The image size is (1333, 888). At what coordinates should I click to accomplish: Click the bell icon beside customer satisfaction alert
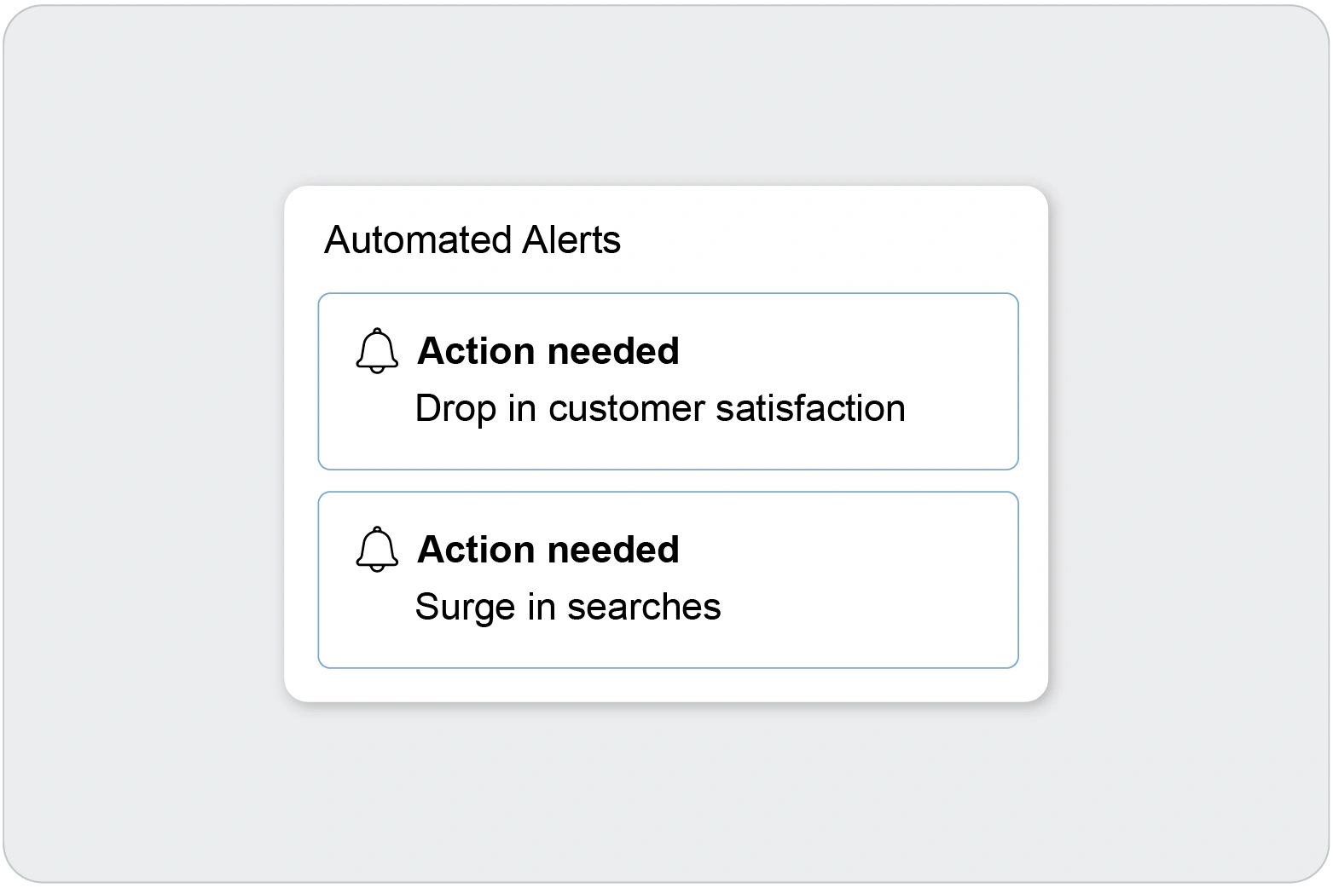pyautogui.click(x=376, y=351)
